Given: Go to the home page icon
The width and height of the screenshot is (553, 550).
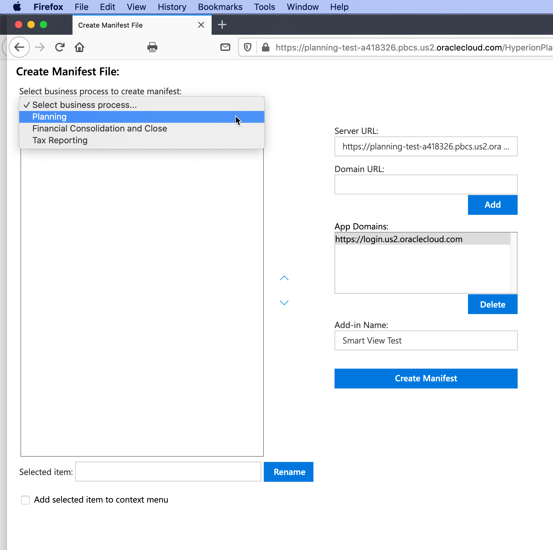Looking at the screenshot, I should (79, 47).
